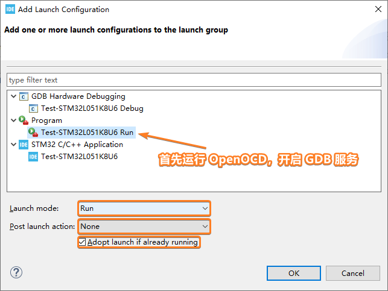Click the Test-STM32L051K8U6 Run program icon
The width and height of the screenshot is (388, 291).
33,133
